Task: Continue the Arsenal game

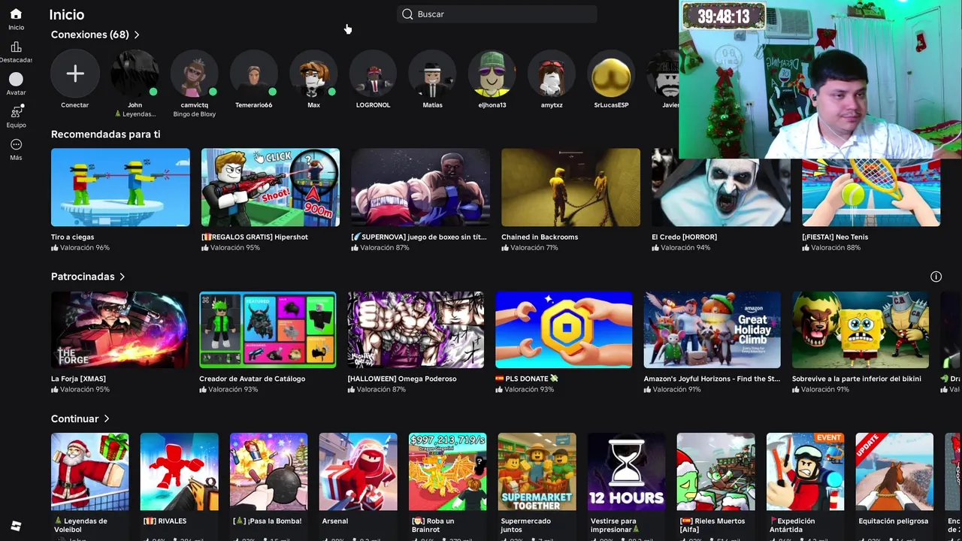Action: (x=358, y=472)
